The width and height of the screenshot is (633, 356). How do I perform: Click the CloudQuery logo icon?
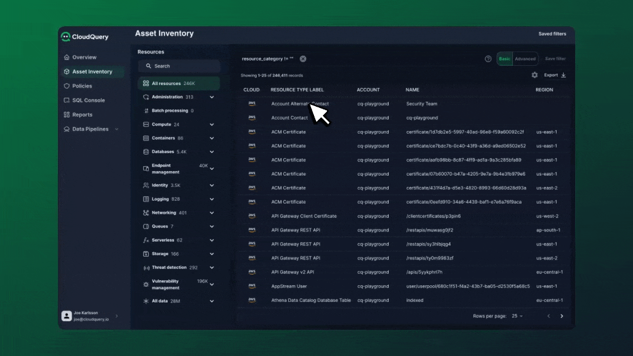(x=66, y=37)
